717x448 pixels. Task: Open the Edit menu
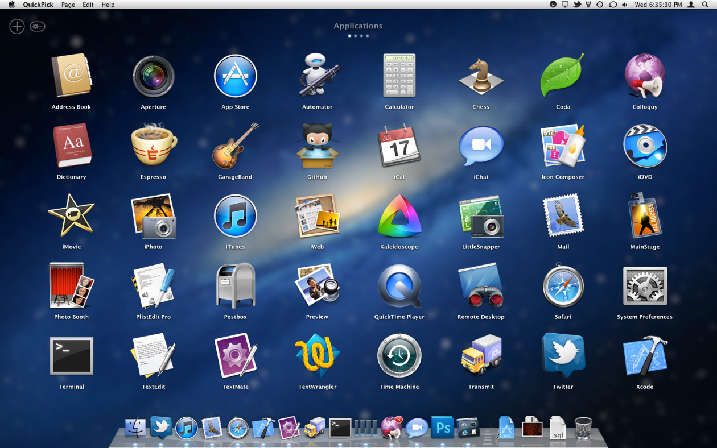(88, 5)
